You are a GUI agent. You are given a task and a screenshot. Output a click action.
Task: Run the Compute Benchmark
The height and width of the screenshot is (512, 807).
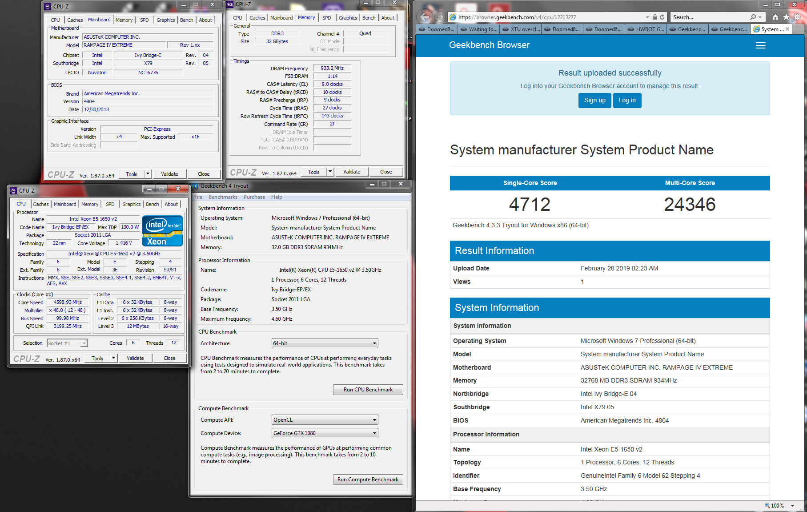tap(368, 480)
